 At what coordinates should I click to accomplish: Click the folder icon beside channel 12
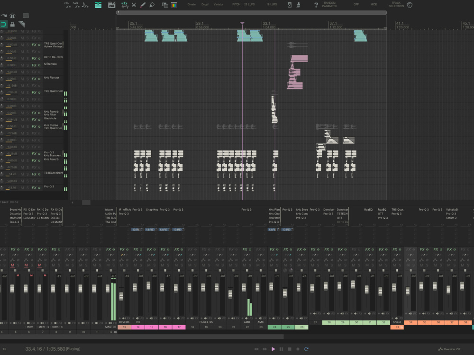coord(115,332)
